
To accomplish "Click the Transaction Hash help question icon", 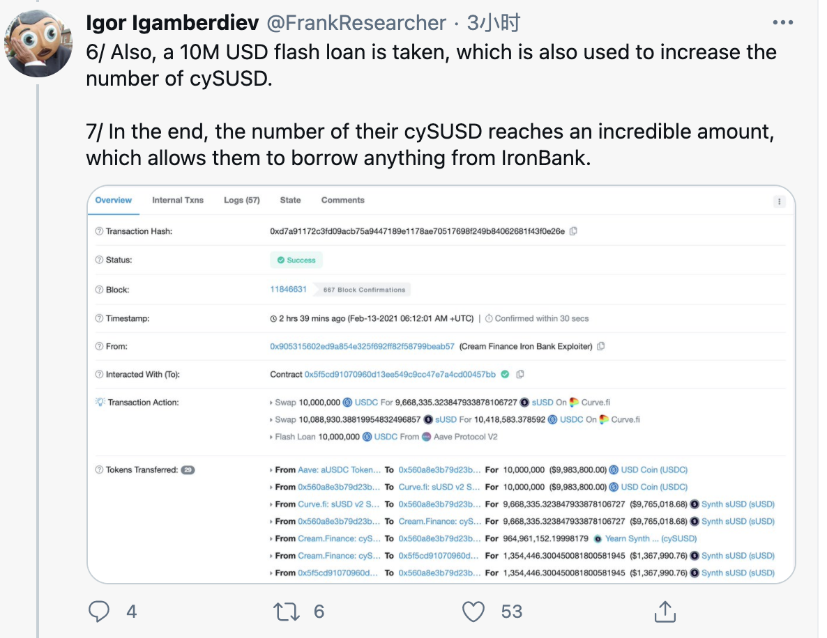I will tap(99, 231).
